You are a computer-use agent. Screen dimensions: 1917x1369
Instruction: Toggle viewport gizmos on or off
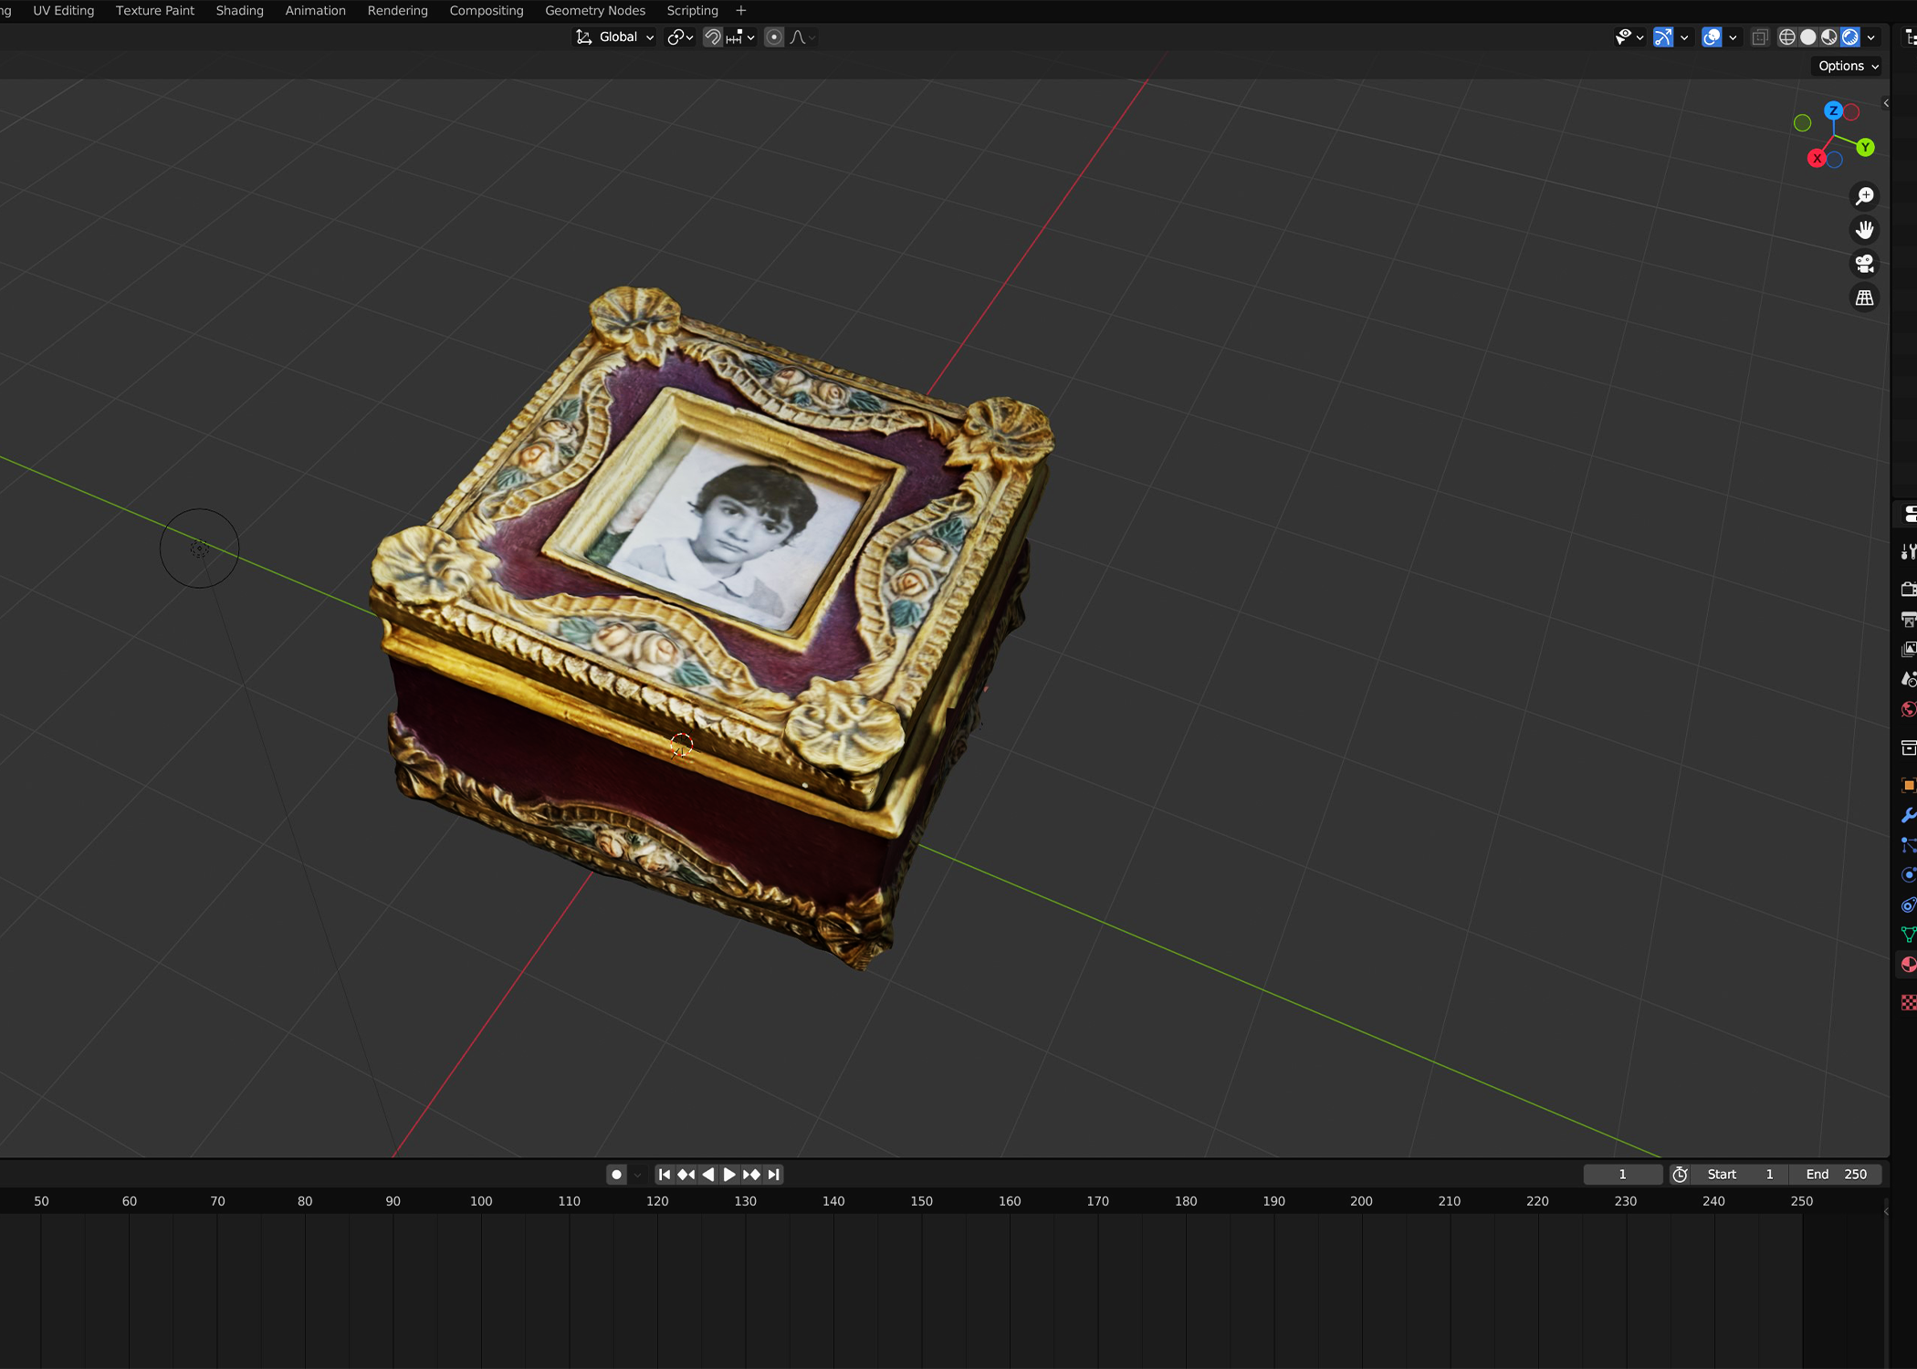pos(1663,37)
